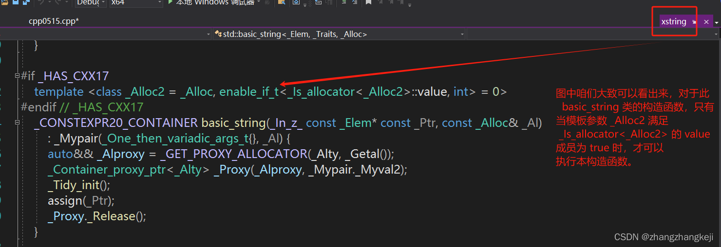Click the _Is_allocator identifier in the template line
This screenshot has width=721, height=247.
tap(321, 91)
